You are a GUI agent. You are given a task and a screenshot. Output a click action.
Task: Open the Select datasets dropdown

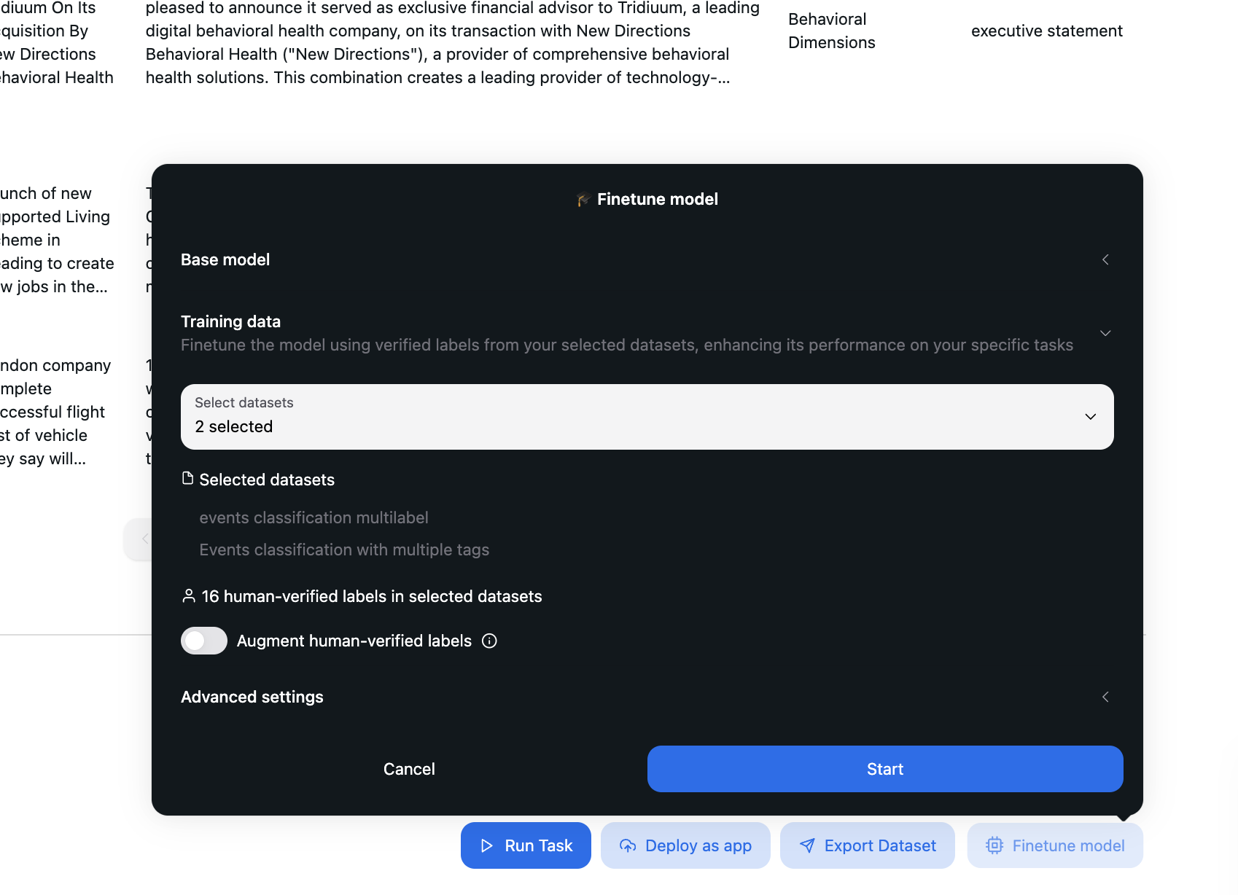[1090, 416]
